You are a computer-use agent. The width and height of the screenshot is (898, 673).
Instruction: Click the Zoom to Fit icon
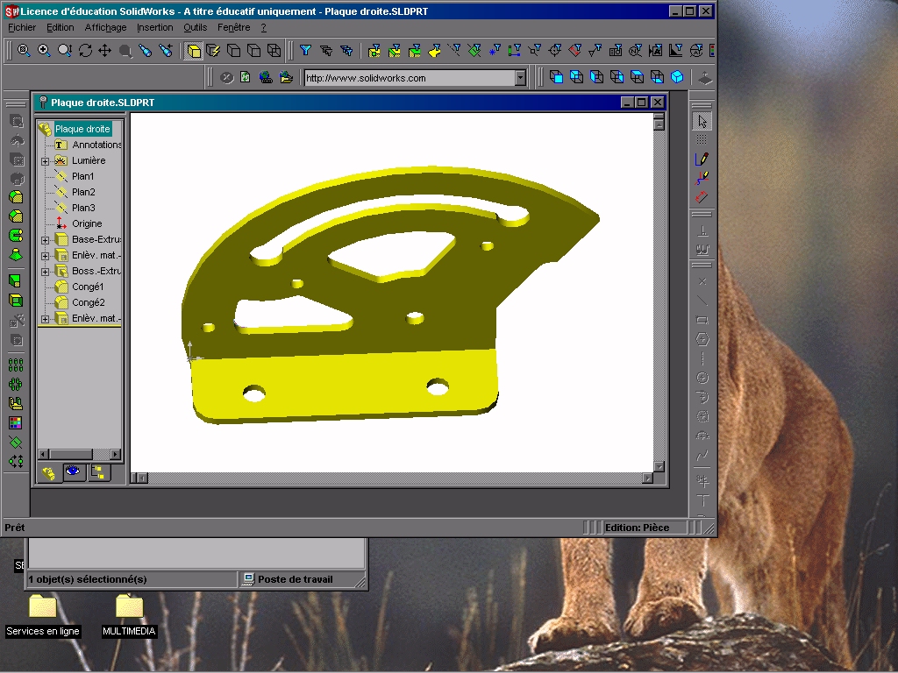click(24, 51)
